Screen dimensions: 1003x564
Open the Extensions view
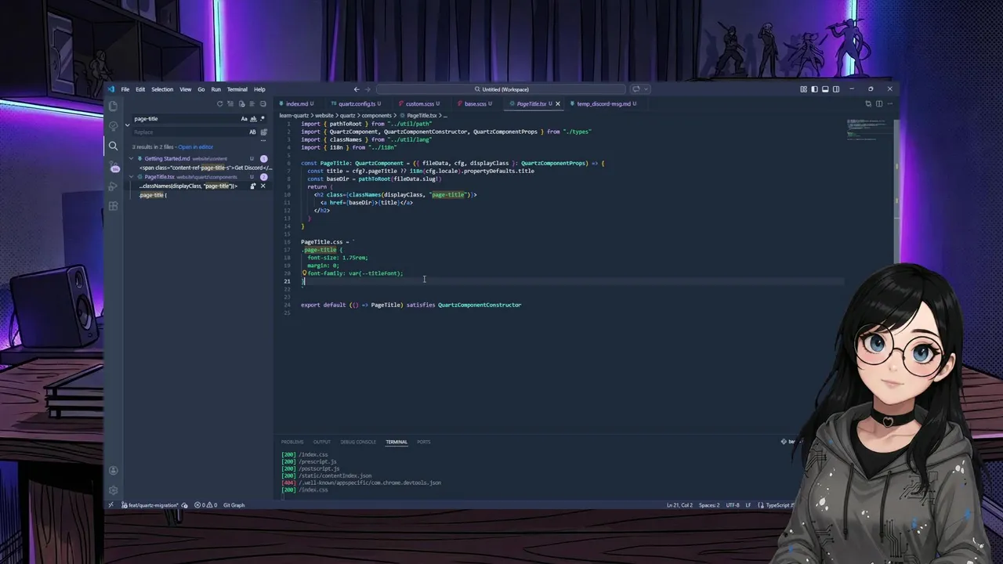114,206
